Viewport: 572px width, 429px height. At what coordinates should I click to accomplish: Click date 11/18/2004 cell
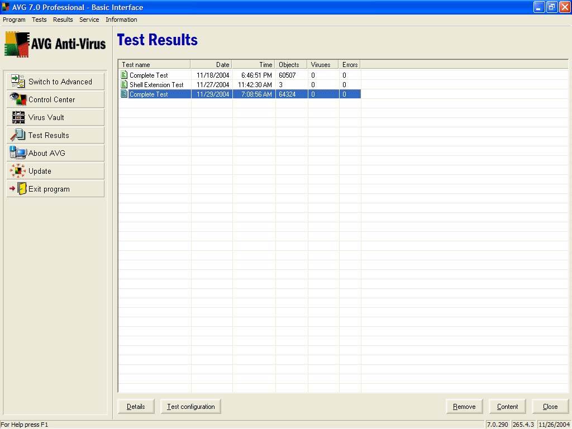coord(213,75)
